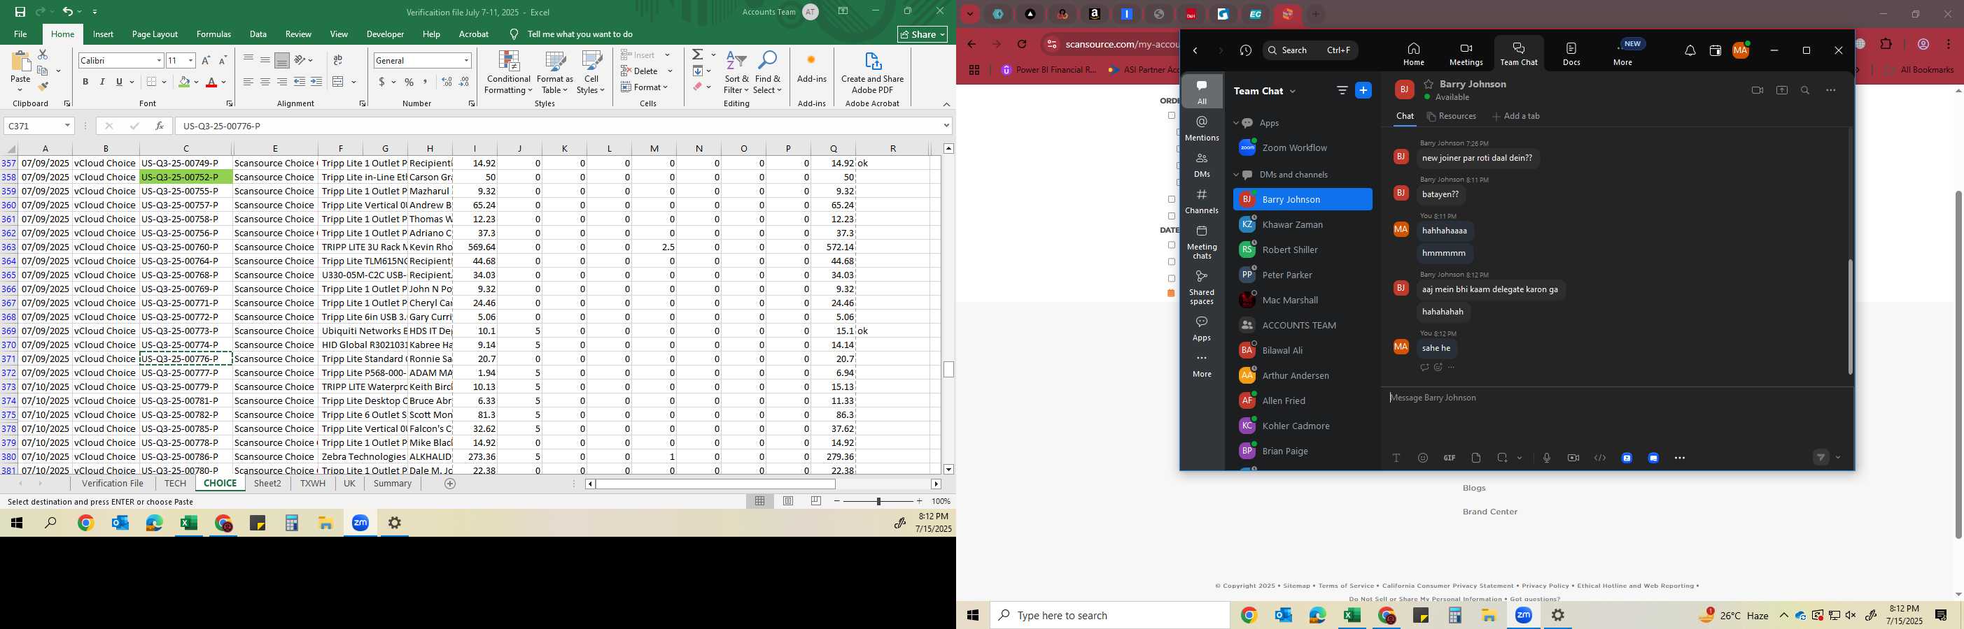Switch to the TECH worksheet tab
This screenshot has height=629, width=1964.
click(174, 484)
